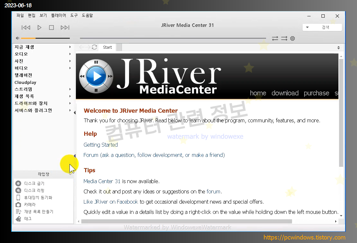This screenshot has width=357, height=243.
Task: Go back with the left arrow
Action: 82,47
